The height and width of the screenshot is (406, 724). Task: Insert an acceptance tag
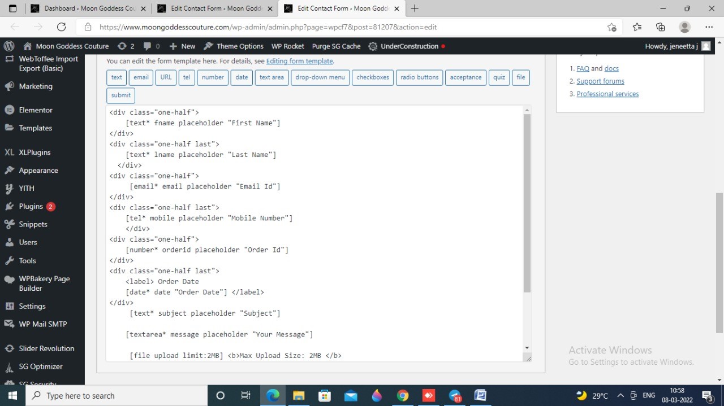(x=466, y=77)
